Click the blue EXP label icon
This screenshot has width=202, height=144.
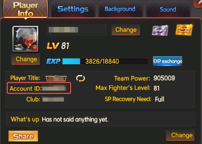point(53,61)
